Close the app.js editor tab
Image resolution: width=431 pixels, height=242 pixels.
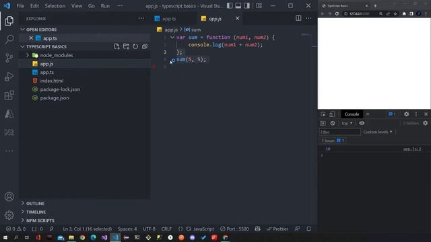pyautogui.click(x=237, y=18)
